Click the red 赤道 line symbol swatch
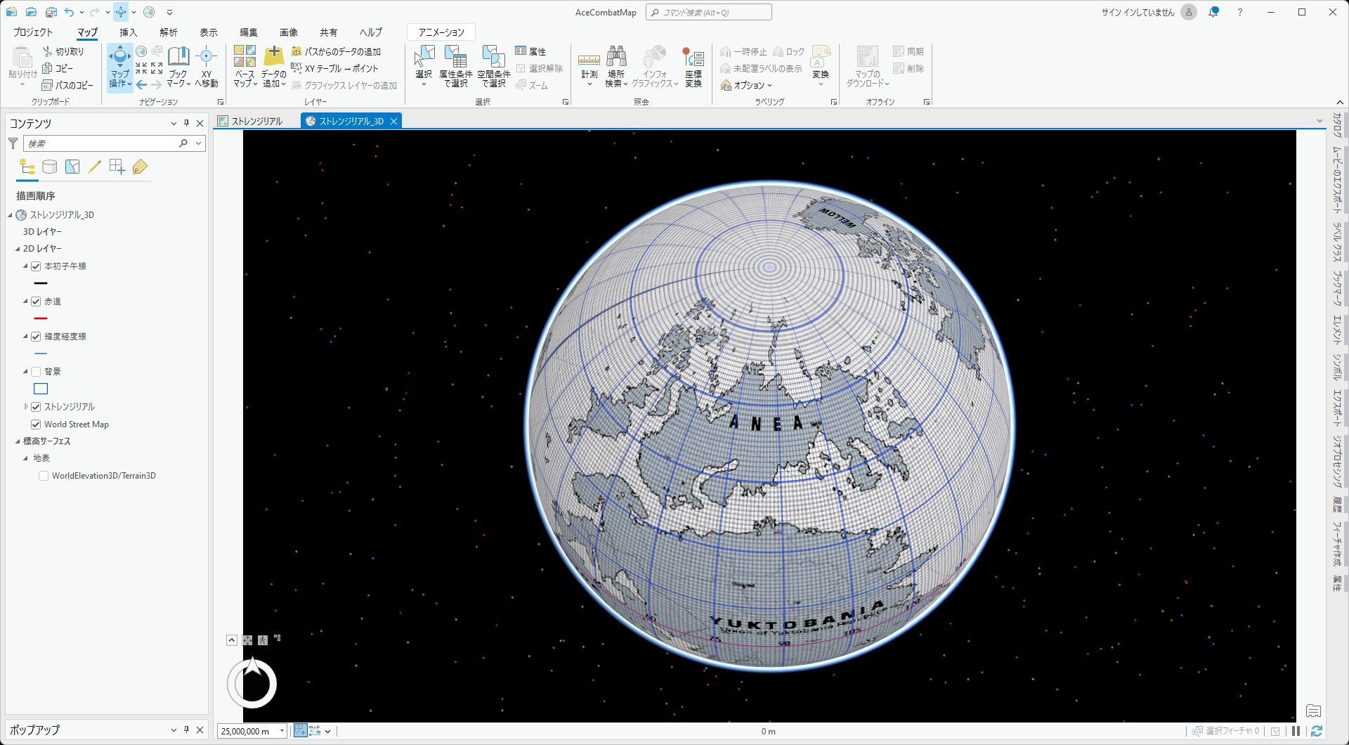Screen dimensions: 1349x745 41,318
